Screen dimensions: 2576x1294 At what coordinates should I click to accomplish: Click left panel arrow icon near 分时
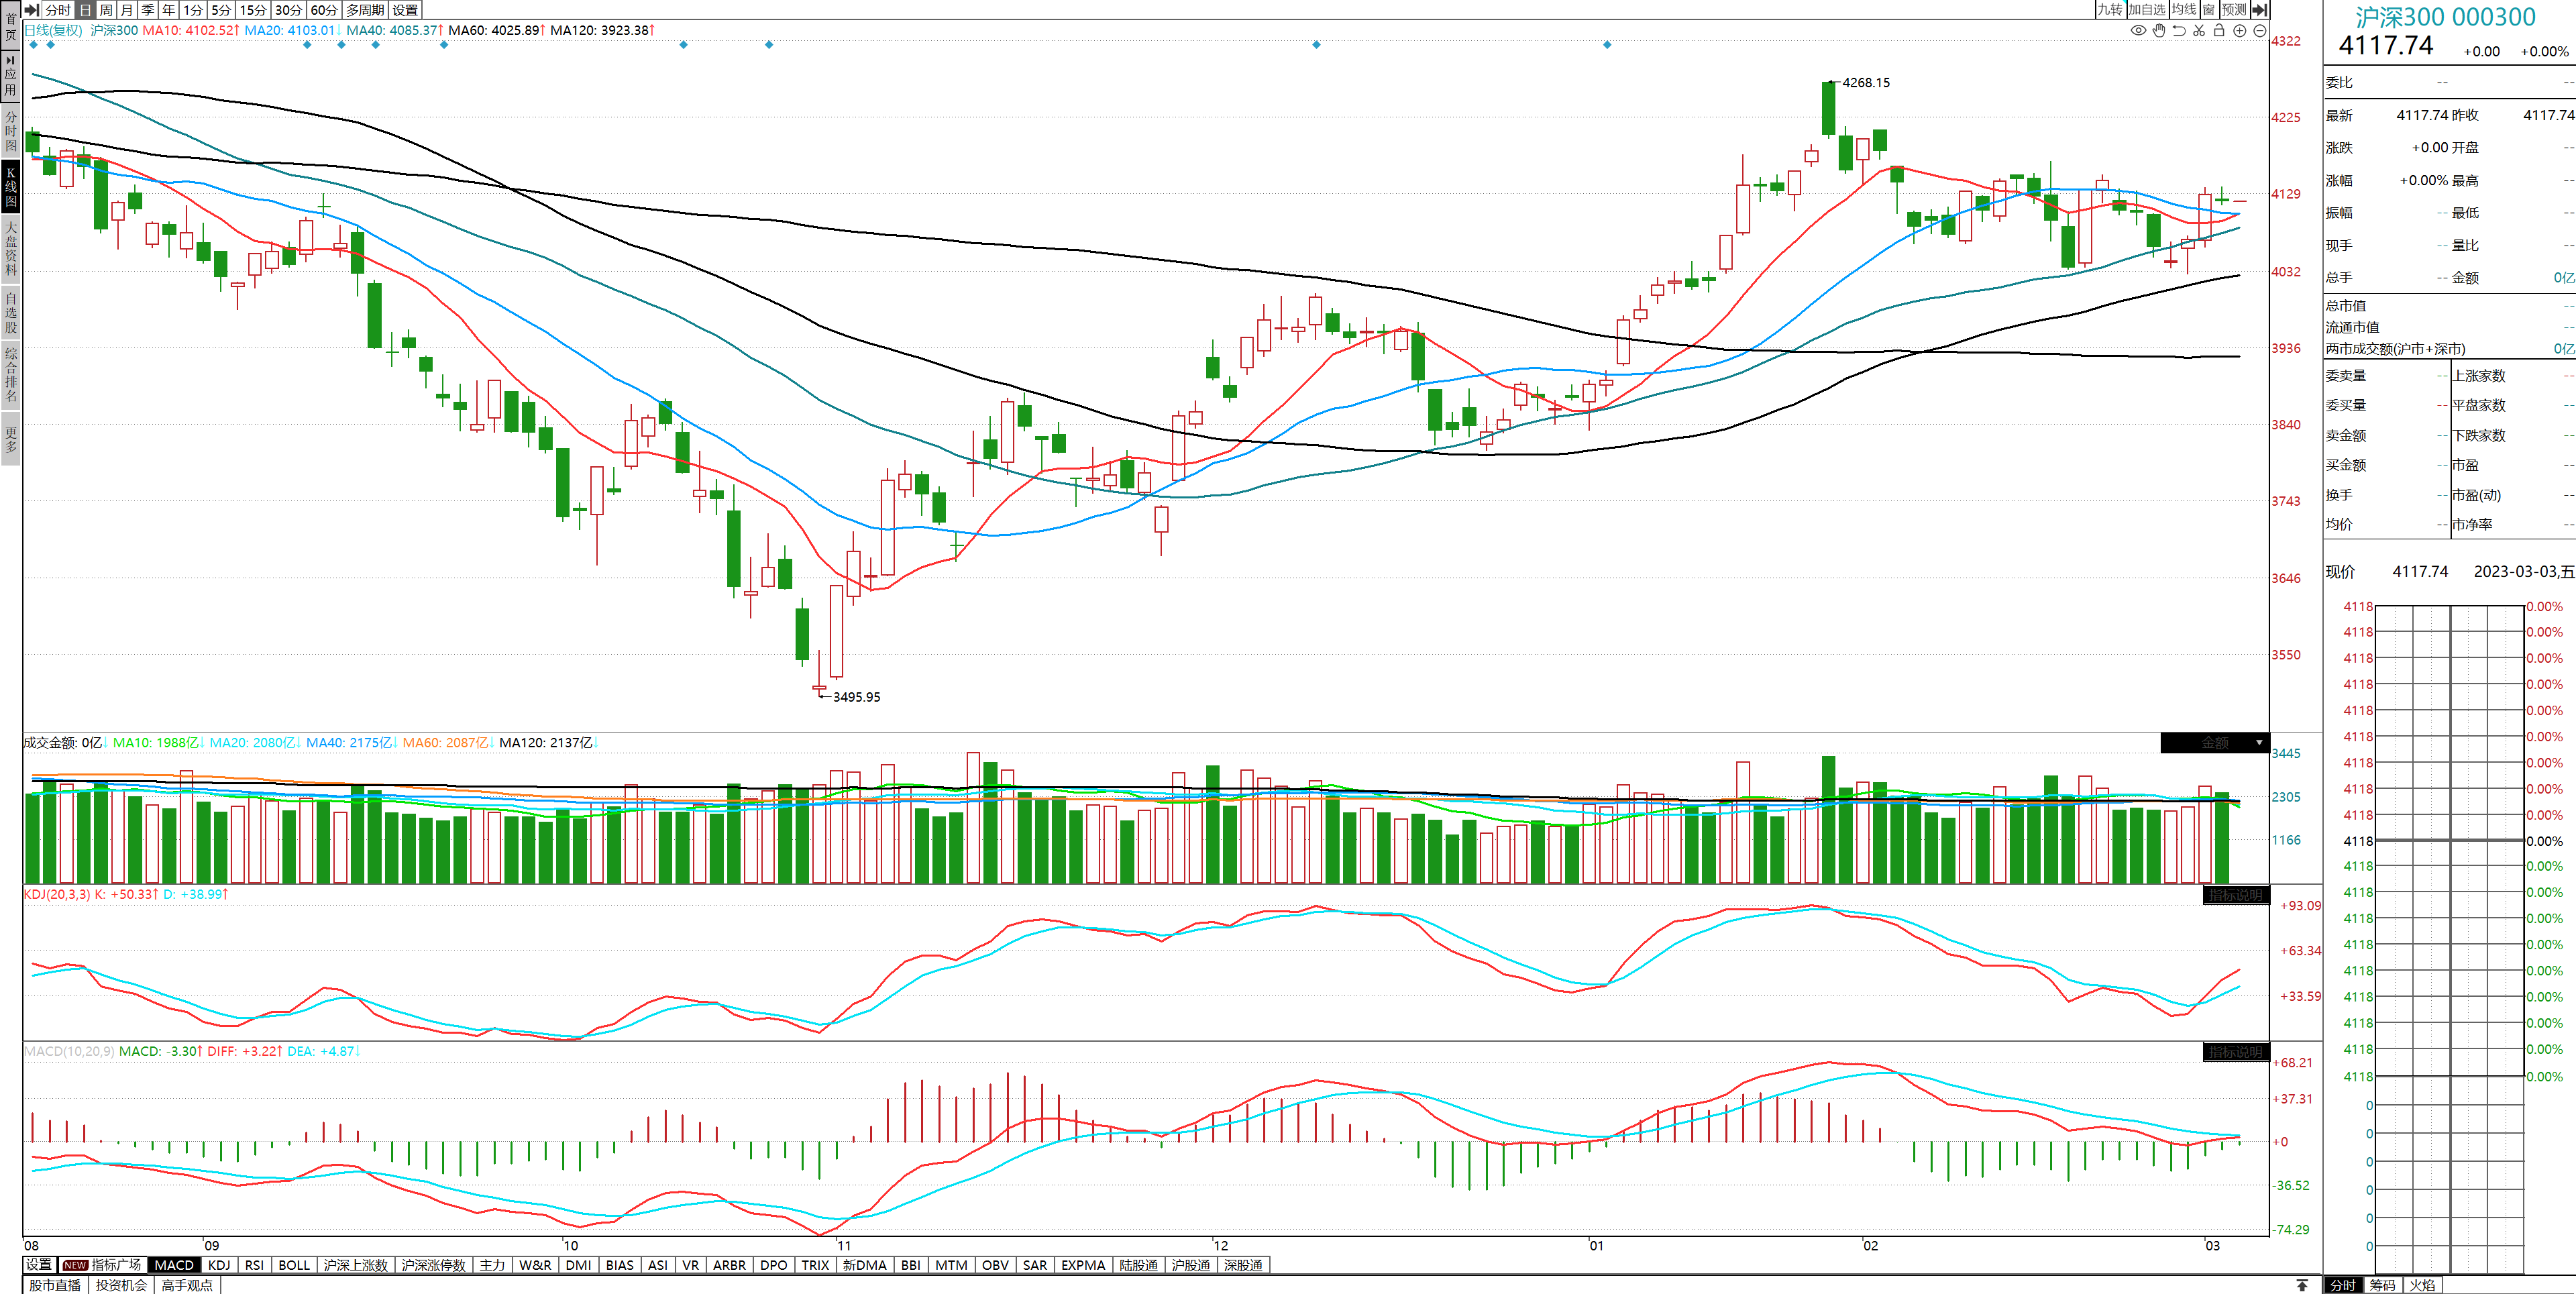(x=32, y=9)
